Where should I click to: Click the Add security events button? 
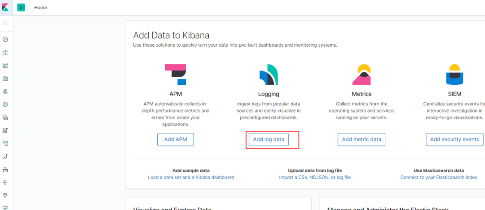click(x=454, y=140)
